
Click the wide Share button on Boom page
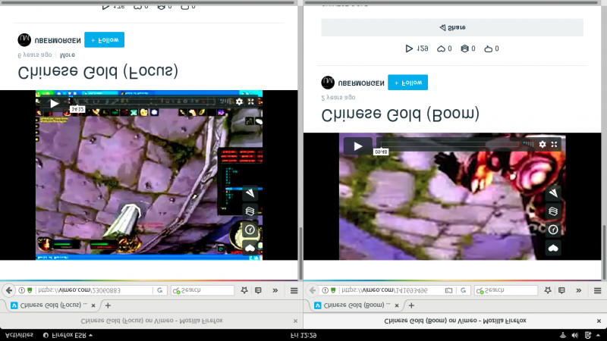click(452, 27)
